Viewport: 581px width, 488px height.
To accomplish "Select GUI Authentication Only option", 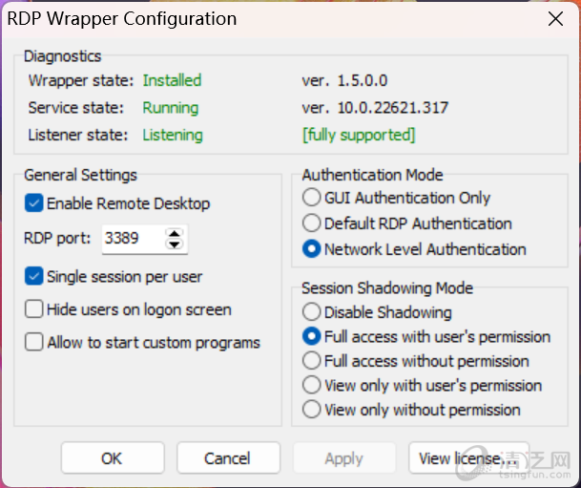I will click(x=311, y=198).
